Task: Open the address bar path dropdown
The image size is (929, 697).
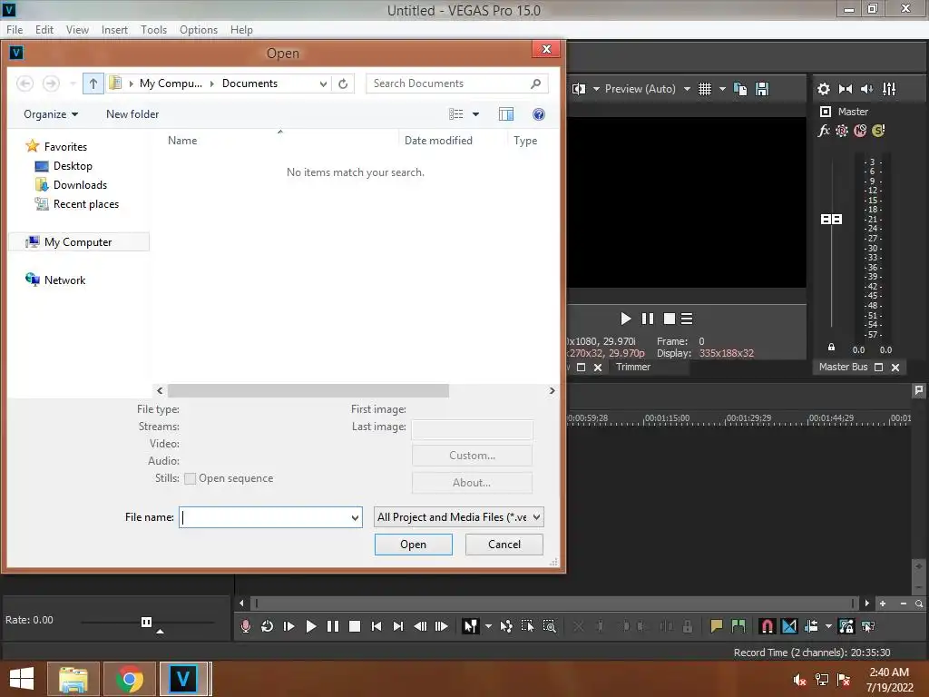Action: [x=323, y=83]
